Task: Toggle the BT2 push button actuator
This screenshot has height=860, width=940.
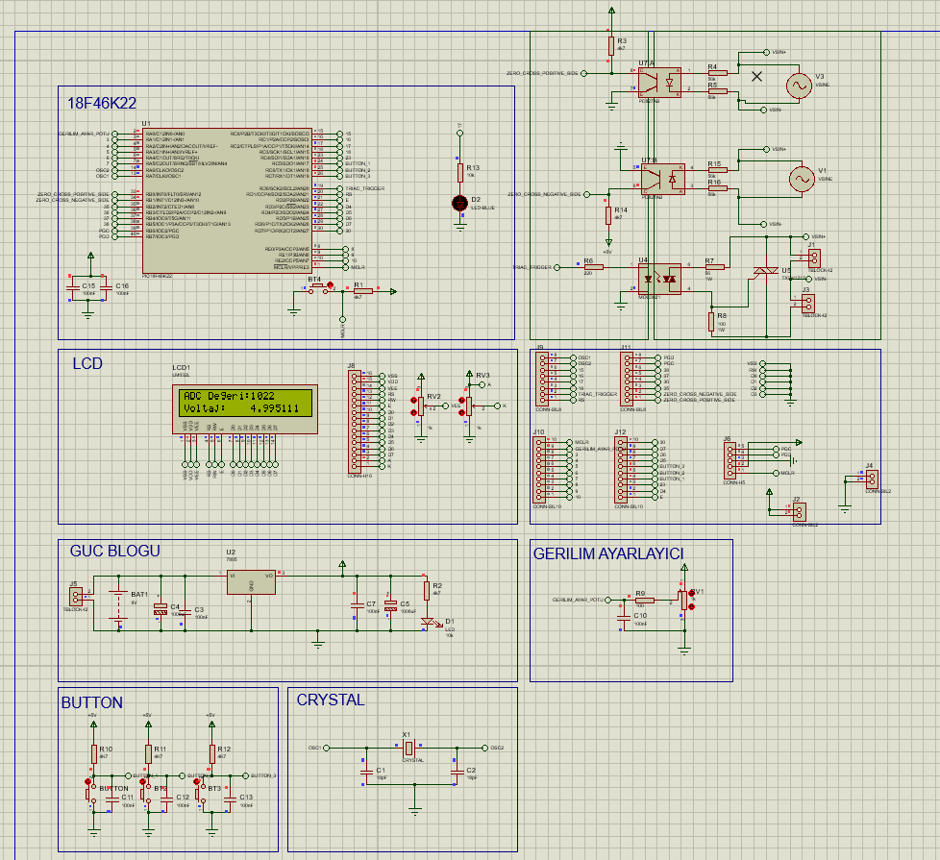Action: [142, 782]
